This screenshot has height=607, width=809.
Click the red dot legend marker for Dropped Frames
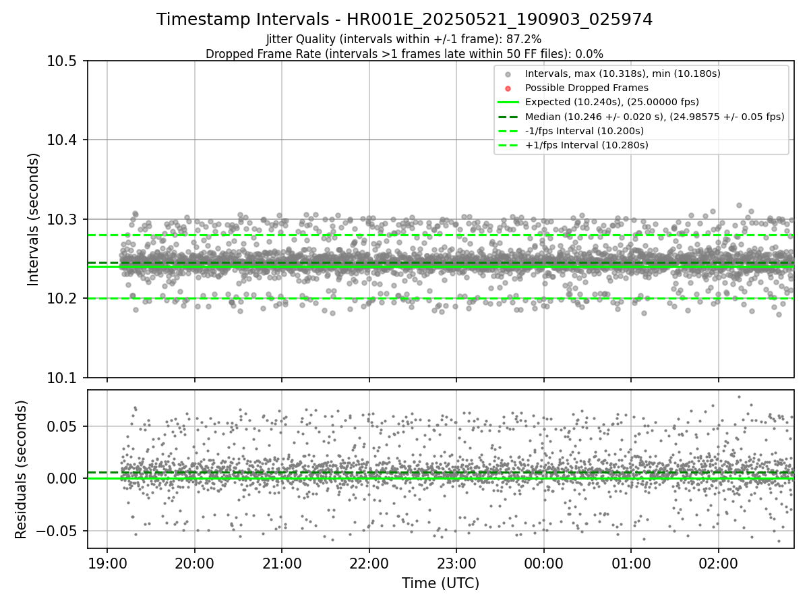coord(508,88)
